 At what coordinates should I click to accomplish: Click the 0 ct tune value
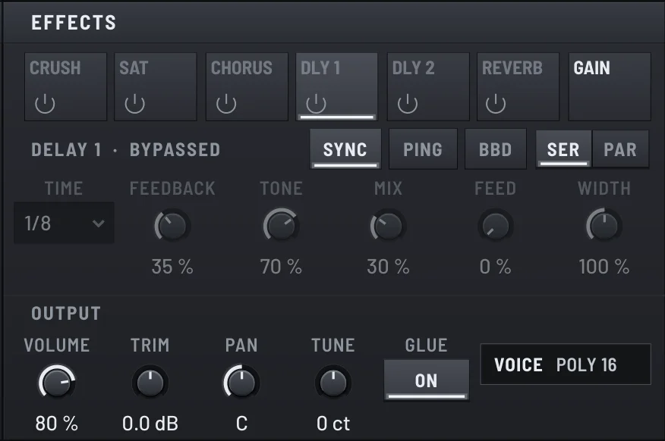pos(333,424)
